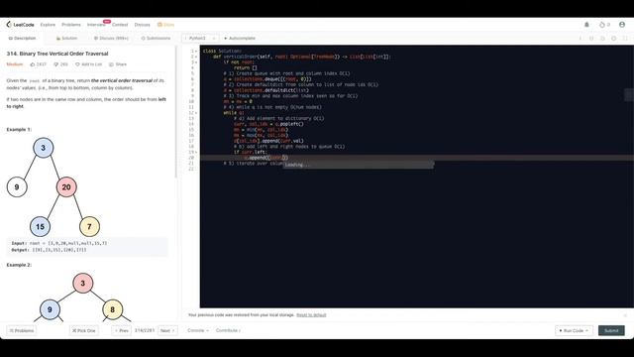Open the Discuss navigation item

click(142, 25)
